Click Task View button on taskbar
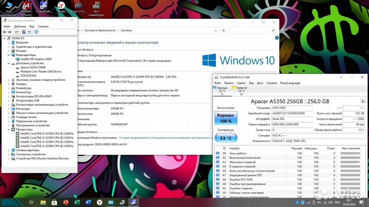 tap(31, 202)
